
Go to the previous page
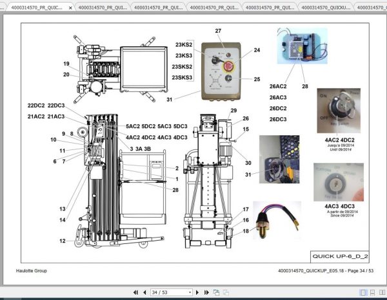[x=145, y=292]
